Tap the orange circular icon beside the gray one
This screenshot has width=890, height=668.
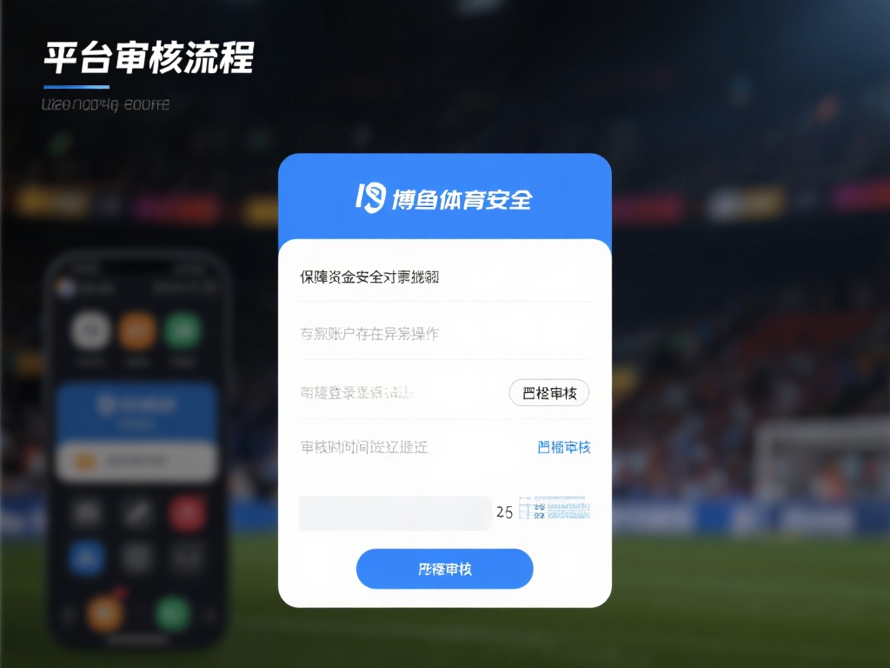[x=137, y=330]
